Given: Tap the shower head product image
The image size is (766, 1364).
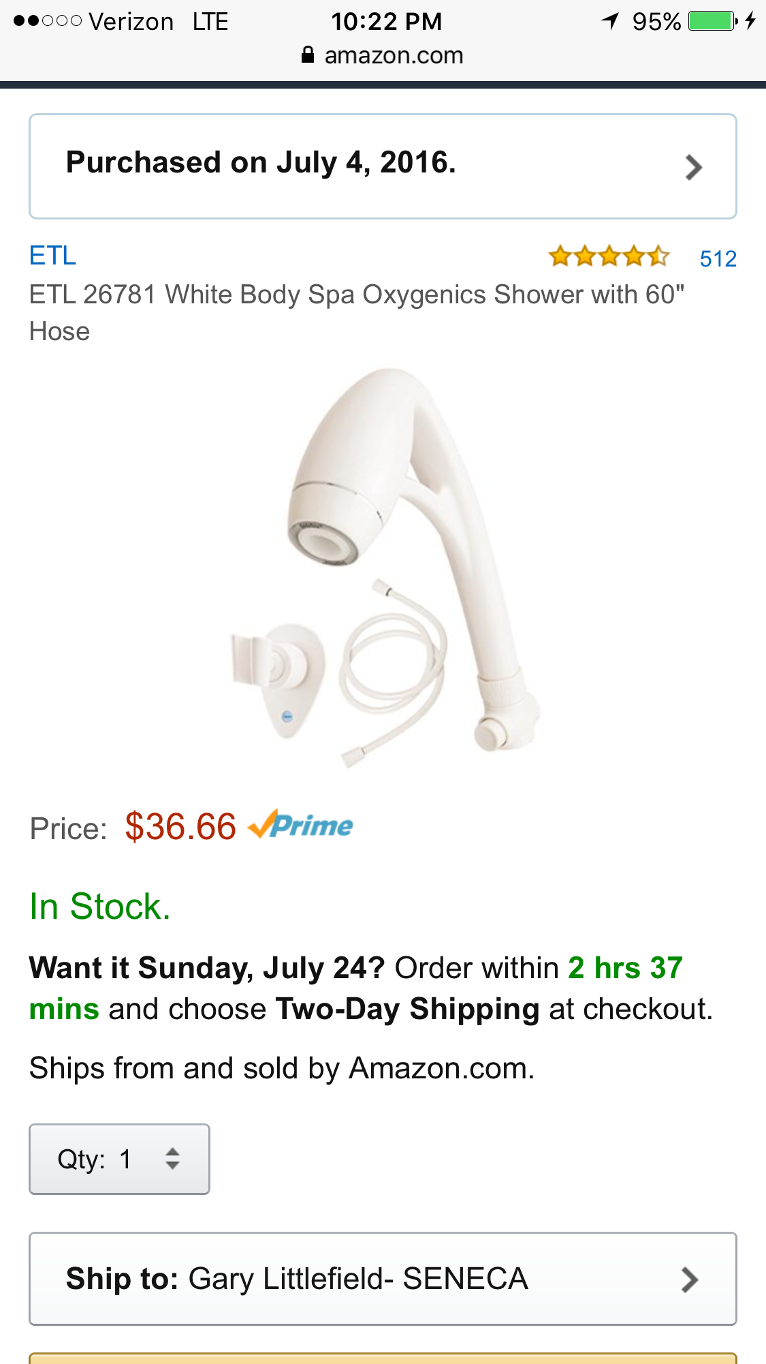Looking at the screenshot, I should click(x=385, y=568).
